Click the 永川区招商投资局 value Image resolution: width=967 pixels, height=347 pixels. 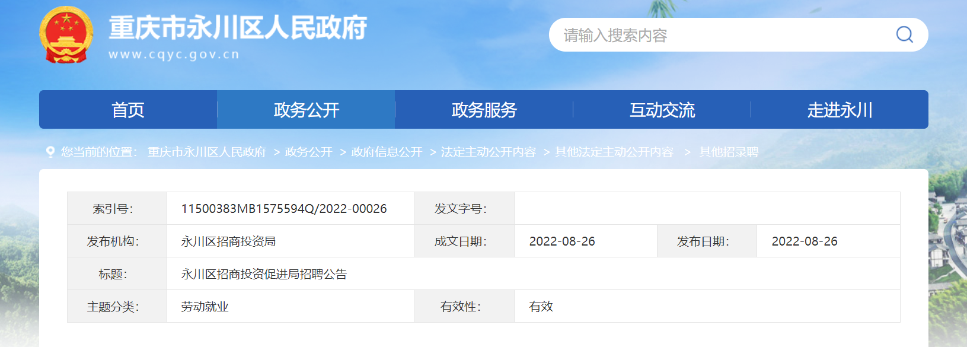click(228, 241)
